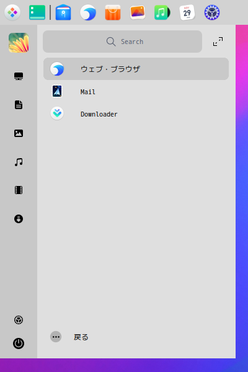
Task: Open the orange App Store dock icon
Action: point(113,12)
